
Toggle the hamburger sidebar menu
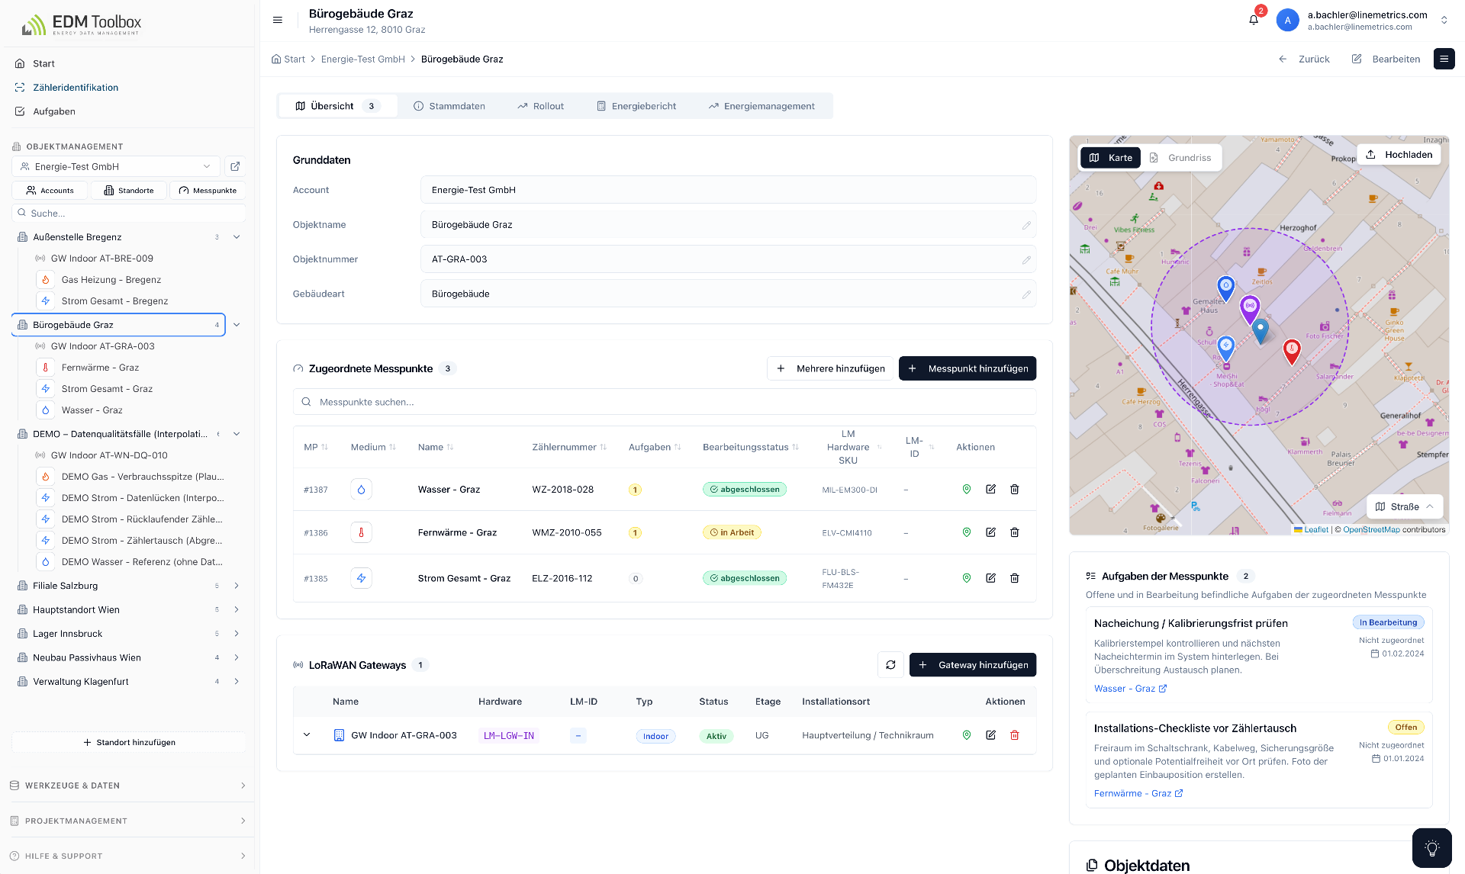click(x=278, y=20)
